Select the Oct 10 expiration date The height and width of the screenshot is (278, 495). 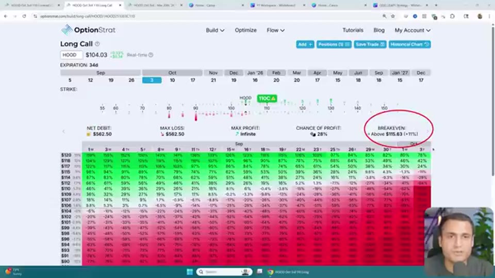(x=172, y=80)
